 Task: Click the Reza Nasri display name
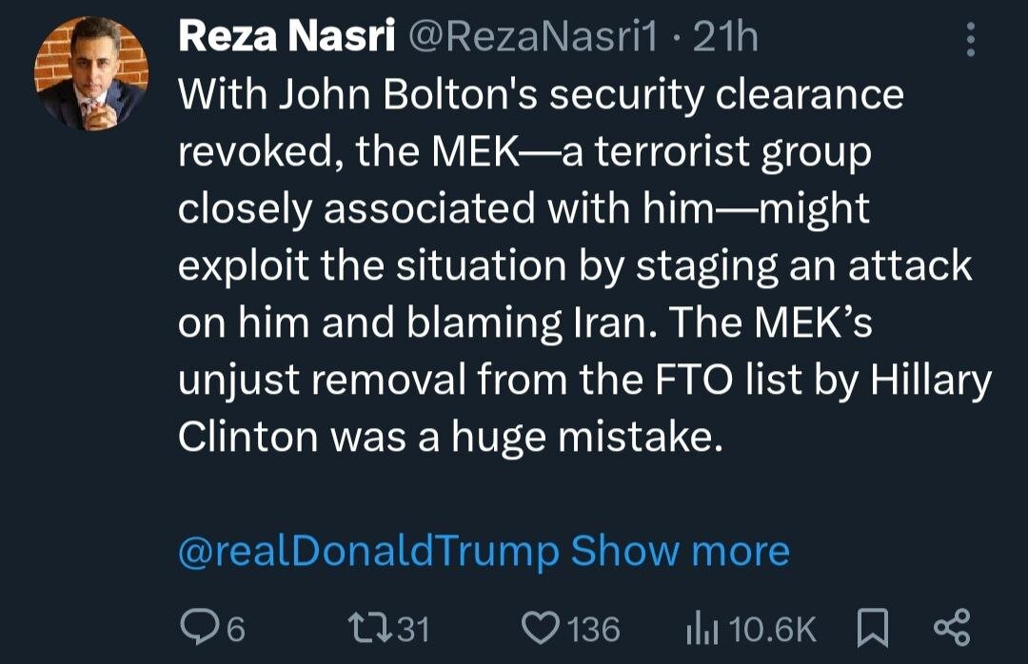[287, 38]
